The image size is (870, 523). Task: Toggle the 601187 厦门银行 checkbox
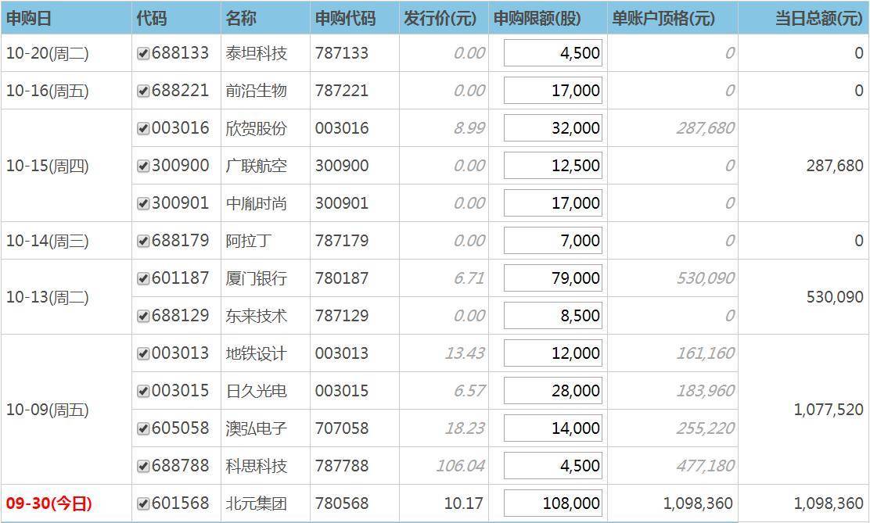pos(143,278)
